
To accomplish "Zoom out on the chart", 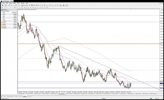I will pyautogui.click(x=52, y=5).
